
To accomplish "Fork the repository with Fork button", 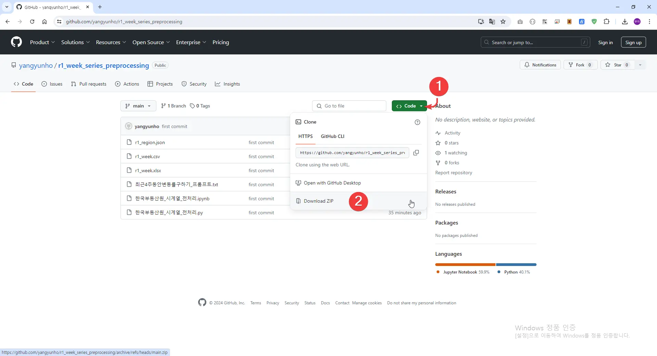I will pos(580,65).
